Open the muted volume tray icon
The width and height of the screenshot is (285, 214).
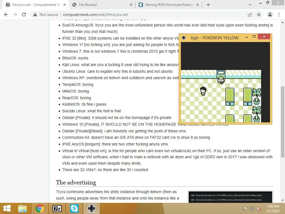pyautogui.click(x=259, y=208)
